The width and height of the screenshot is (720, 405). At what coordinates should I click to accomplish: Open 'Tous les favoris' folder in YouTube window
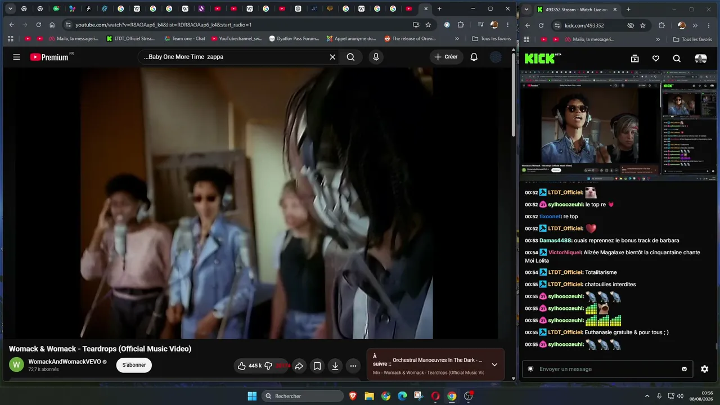[x=492, y=39]
